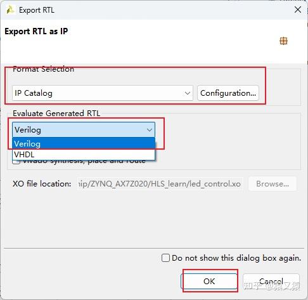Close the Export RTL dialog
The image size is (308, 300).
298,10
